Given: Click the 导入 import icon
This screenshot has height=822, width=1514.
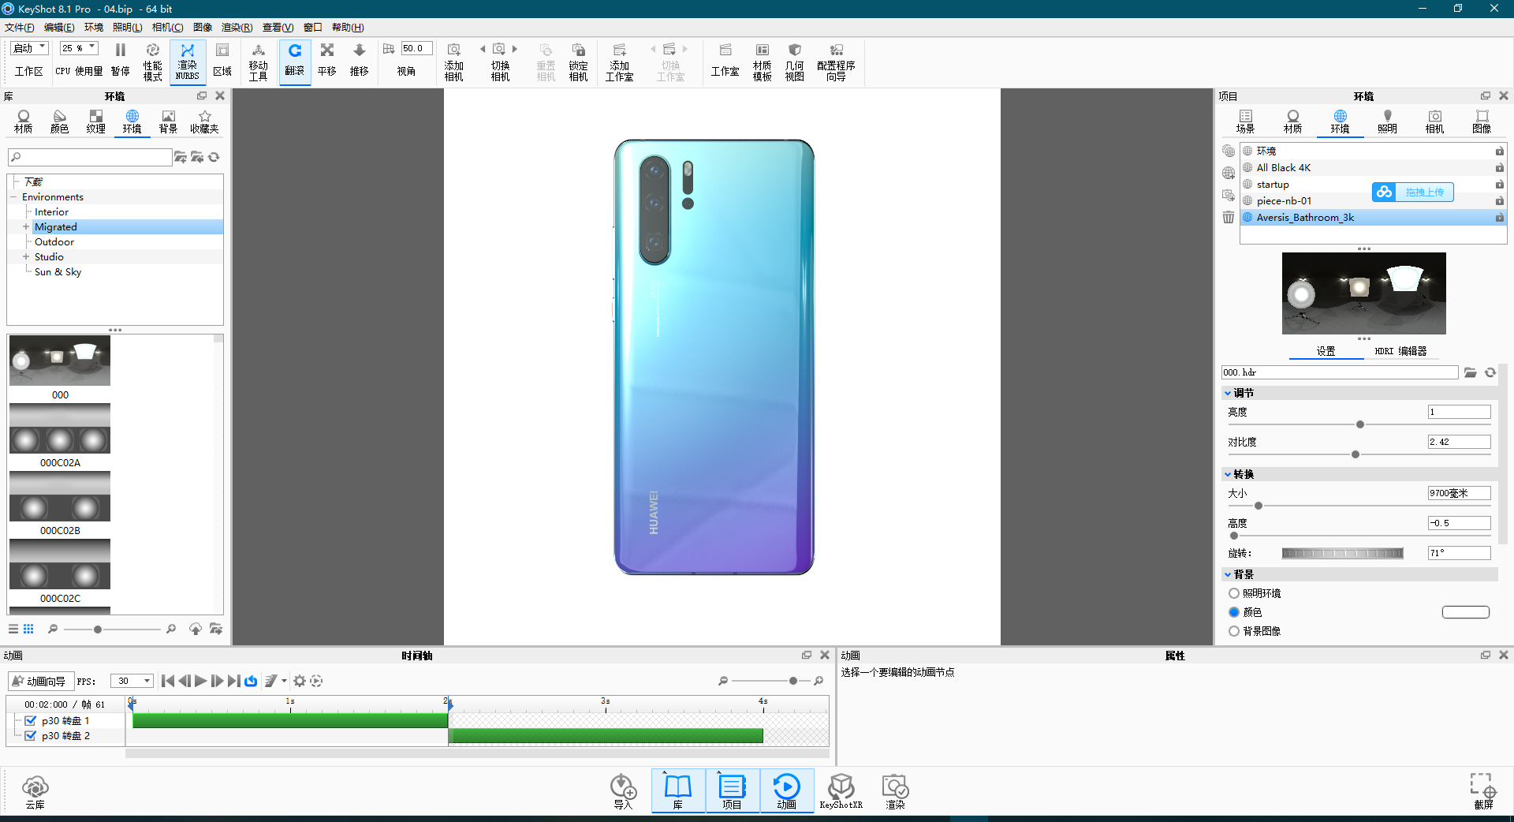Looking at the screenshot, I should pos(623,791).
